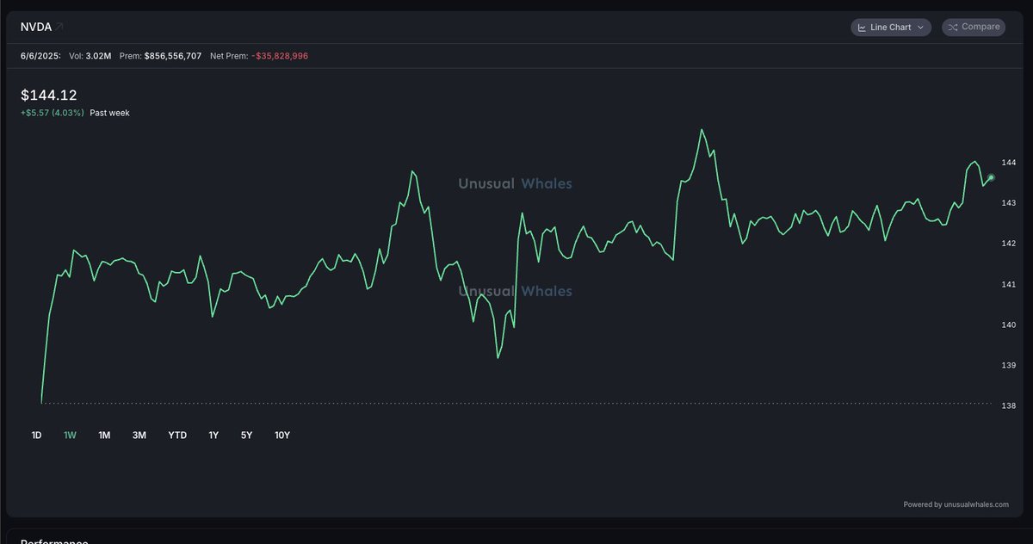Click the NVDA ticker title
This screenshot has width=1033, height=544.
(x=36, y=27)
